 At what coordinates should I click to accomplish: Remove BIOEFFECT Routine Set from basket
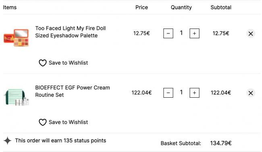pos(251,93)
